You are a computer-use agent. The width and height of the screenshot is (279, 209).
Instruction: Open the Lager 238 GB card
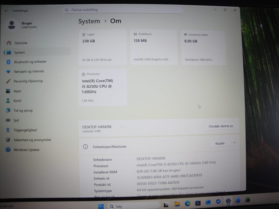[103, 47]
